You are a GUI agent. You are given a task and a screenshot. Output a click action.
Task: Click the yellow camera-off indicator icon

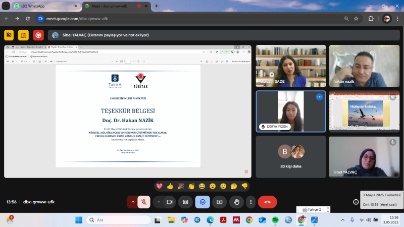(x=9, y=35)
